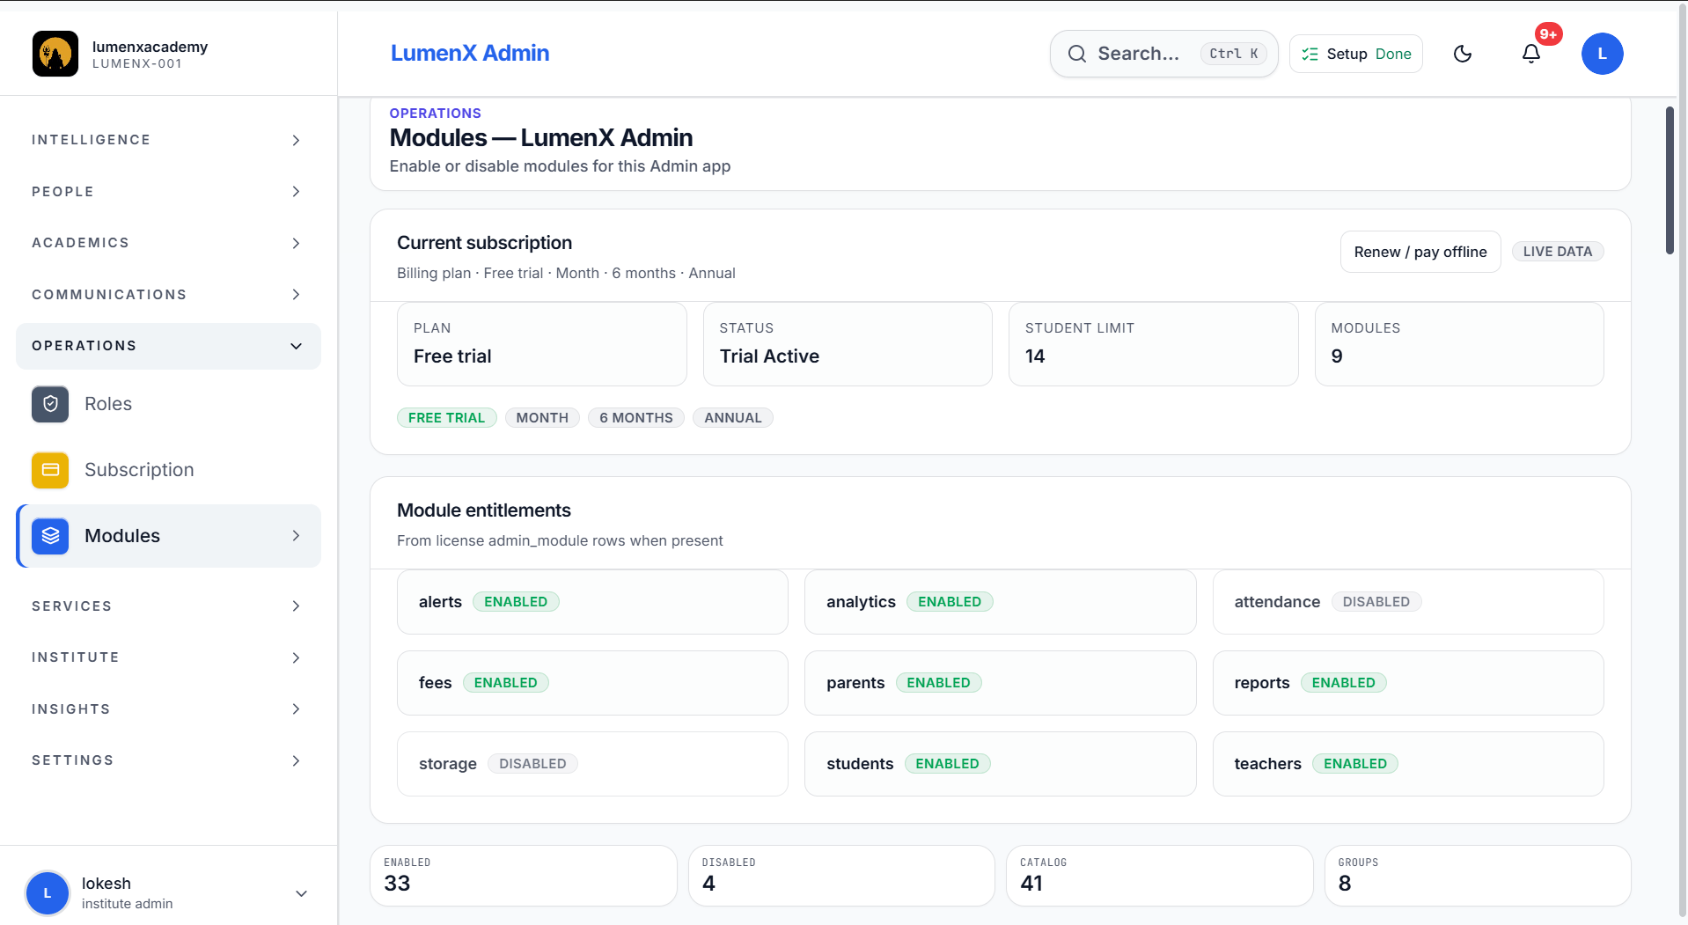
Task: Click the storage DISABLED badge
Action: coord(532,764)
